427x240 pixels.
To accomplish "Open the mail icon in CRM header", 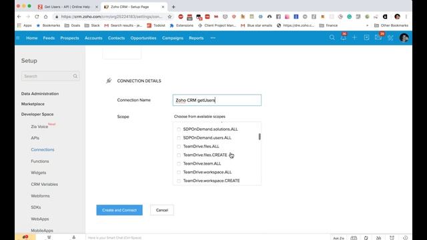I will (x=378, y=37).
